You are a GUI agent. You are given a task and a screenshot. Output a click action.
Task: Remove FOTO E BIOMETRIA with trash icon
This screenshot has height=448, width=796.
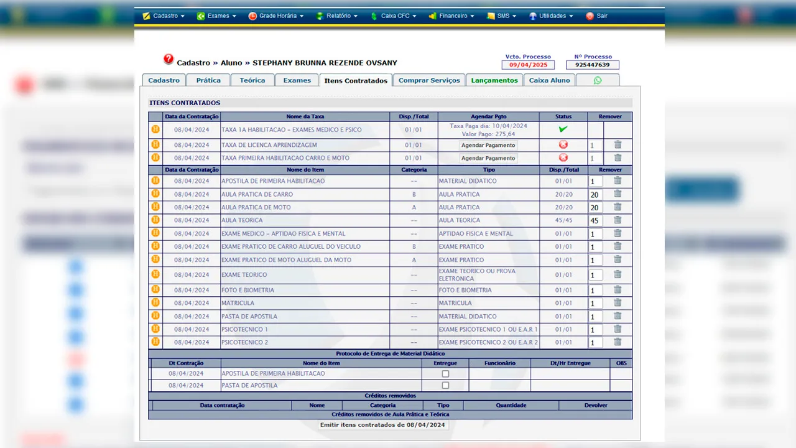618,289
